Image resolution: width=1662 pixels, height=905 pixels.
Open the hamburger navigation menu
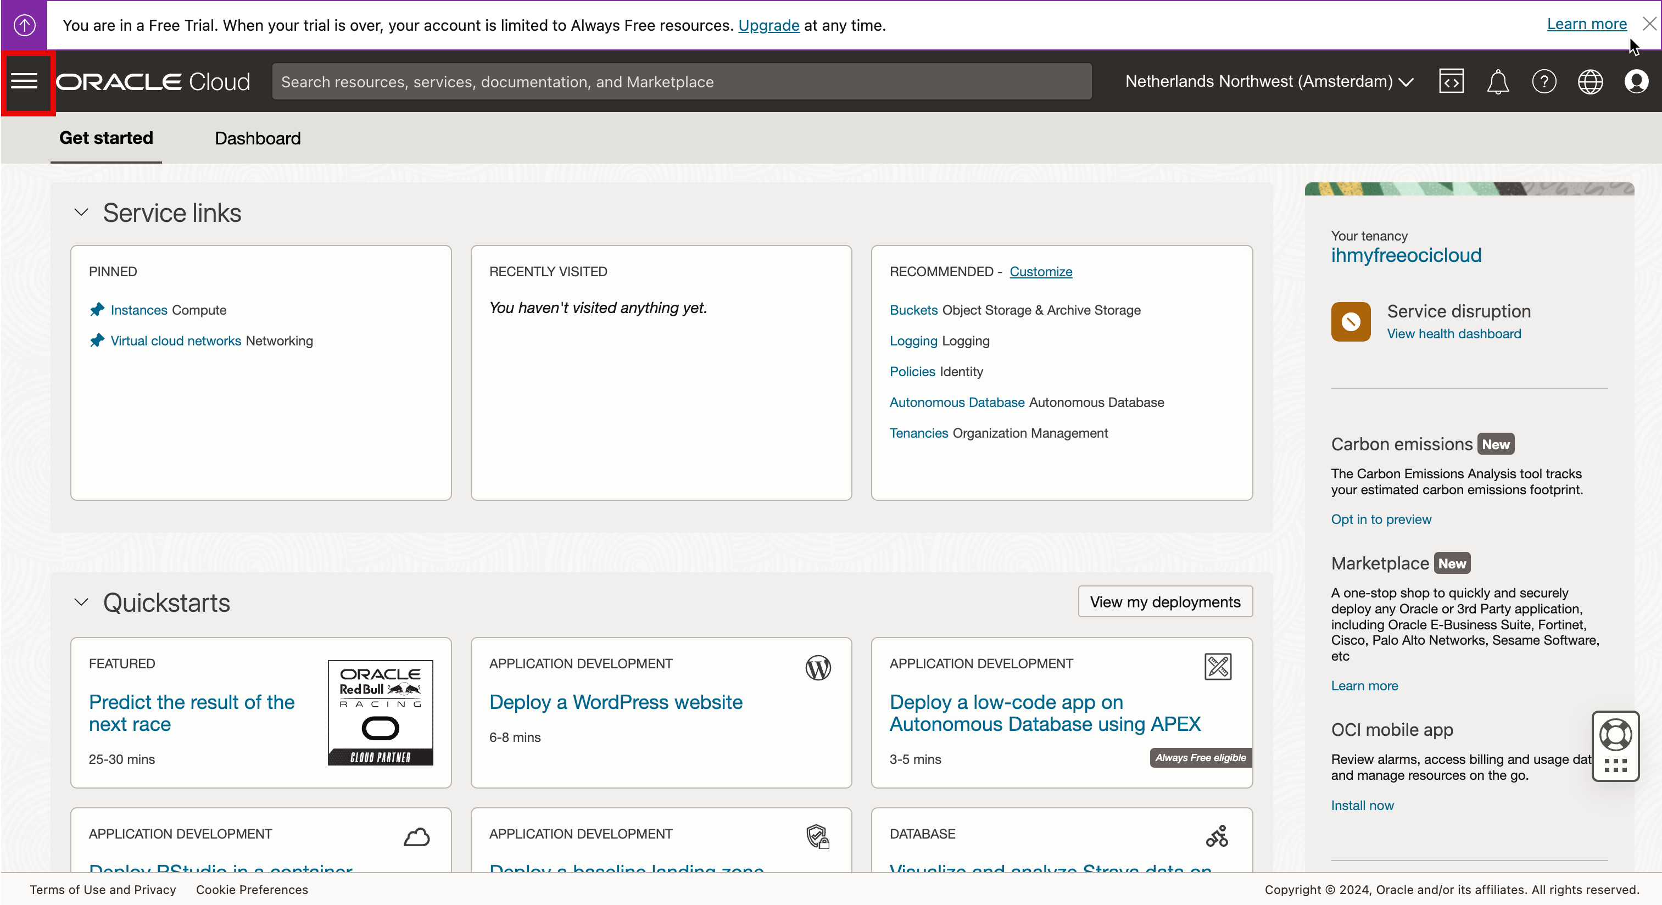[25, 81]
